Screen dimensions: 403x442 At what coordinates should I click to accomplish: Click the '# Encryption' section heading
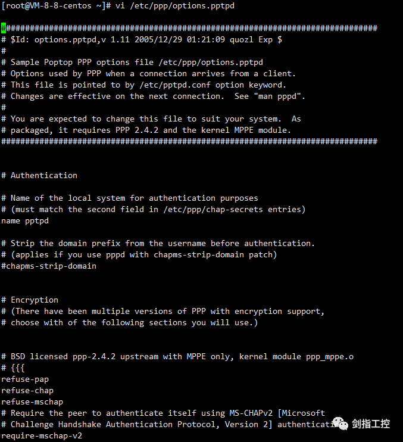coord(30,300)
